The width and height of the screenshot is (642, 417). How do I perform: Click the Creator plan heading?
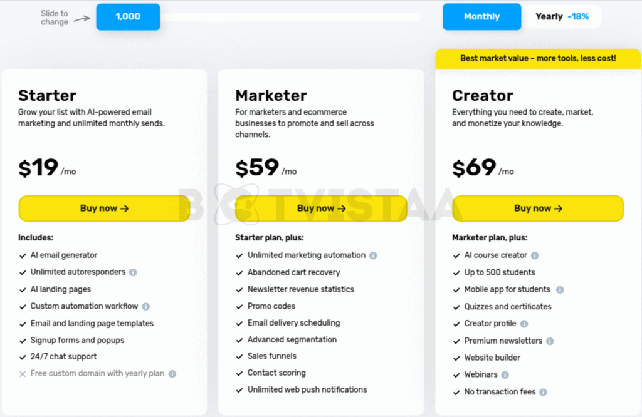tap(482, 96)
